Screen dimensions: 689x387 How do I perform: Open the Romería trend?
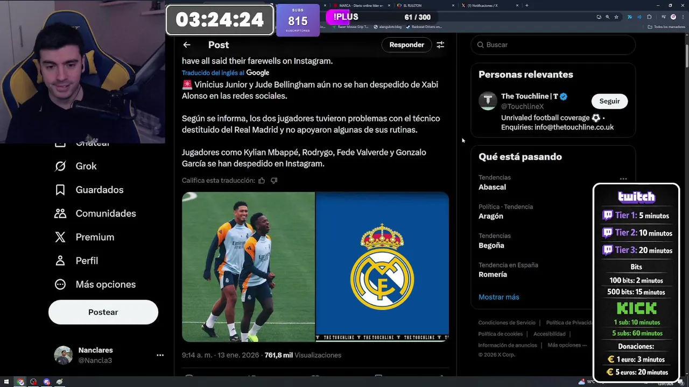(x=493, y=274)
